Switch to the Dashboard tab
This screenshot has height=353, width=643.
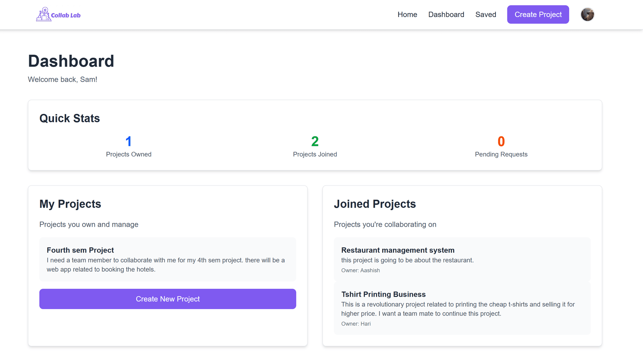pos(446,14)
